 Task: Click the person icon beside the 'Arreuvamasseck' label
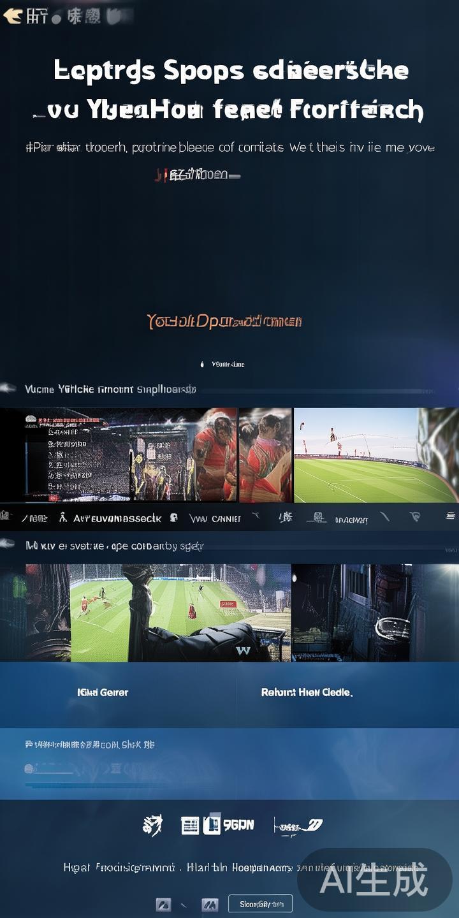pyautogui.click(x=62, y=518)
